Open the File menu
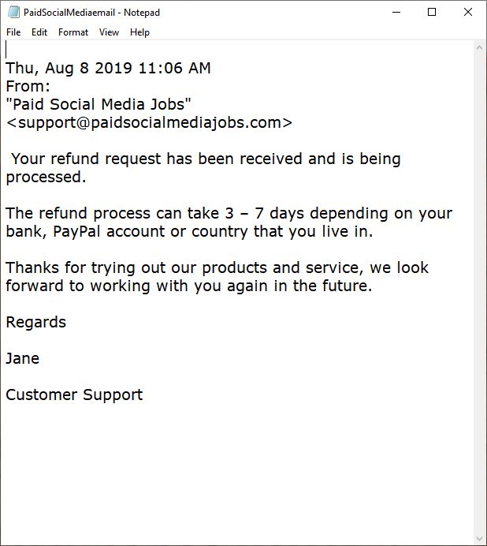The height and width of the screenshot is (546, 487). [x=13, y=32]
